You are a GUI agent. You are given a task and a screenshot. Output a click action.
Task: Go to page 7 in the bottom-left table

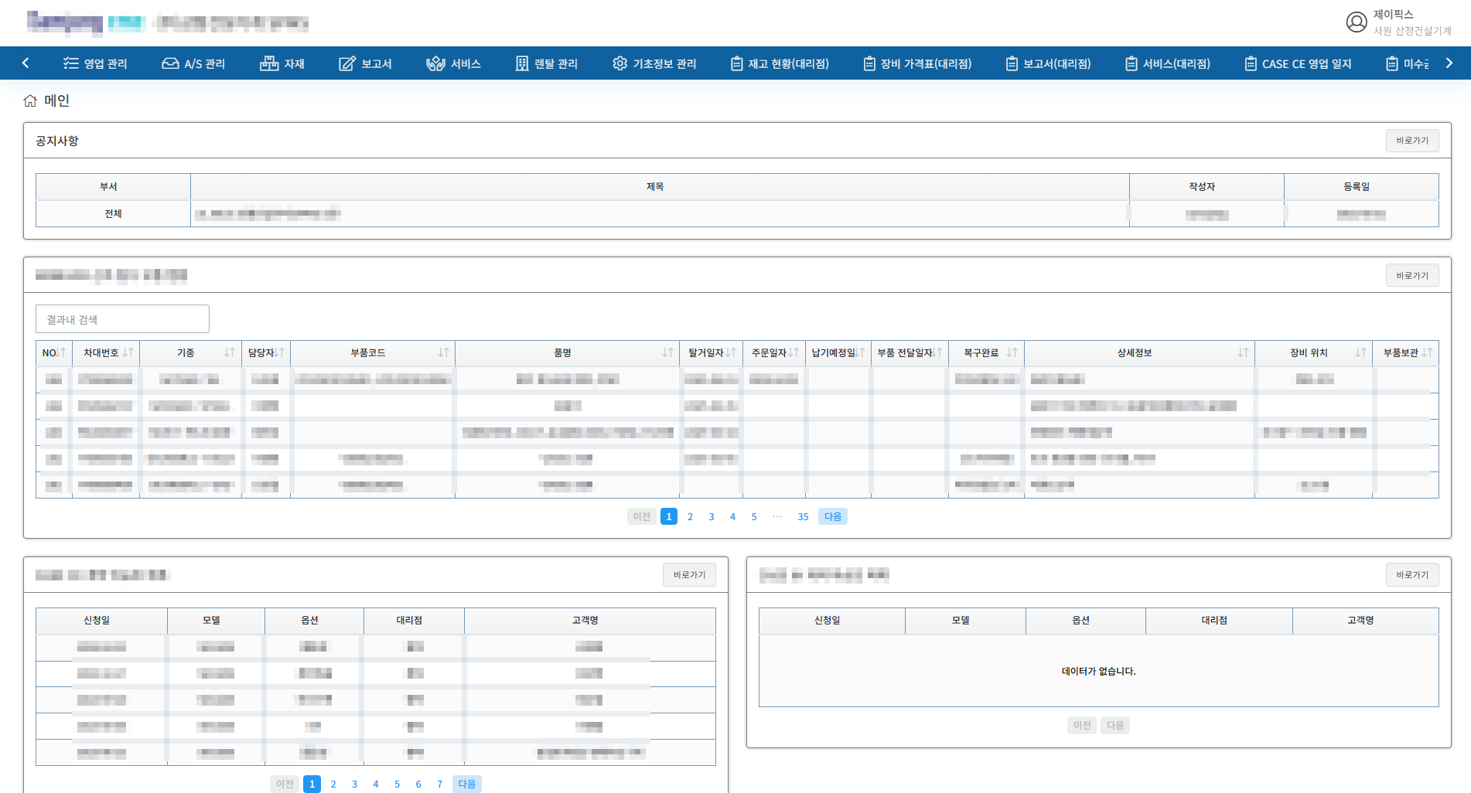(x=439, y=784)
